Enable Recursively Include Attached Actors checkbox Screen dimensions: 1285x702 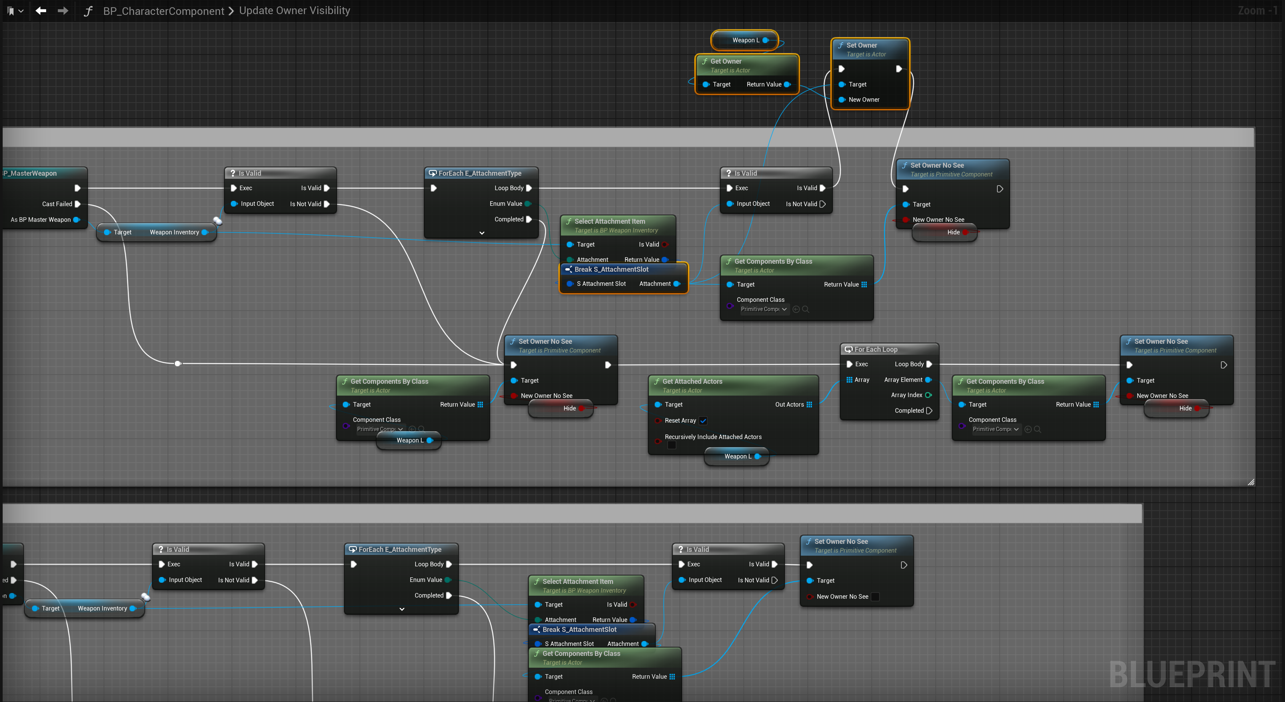pos(671,445)
